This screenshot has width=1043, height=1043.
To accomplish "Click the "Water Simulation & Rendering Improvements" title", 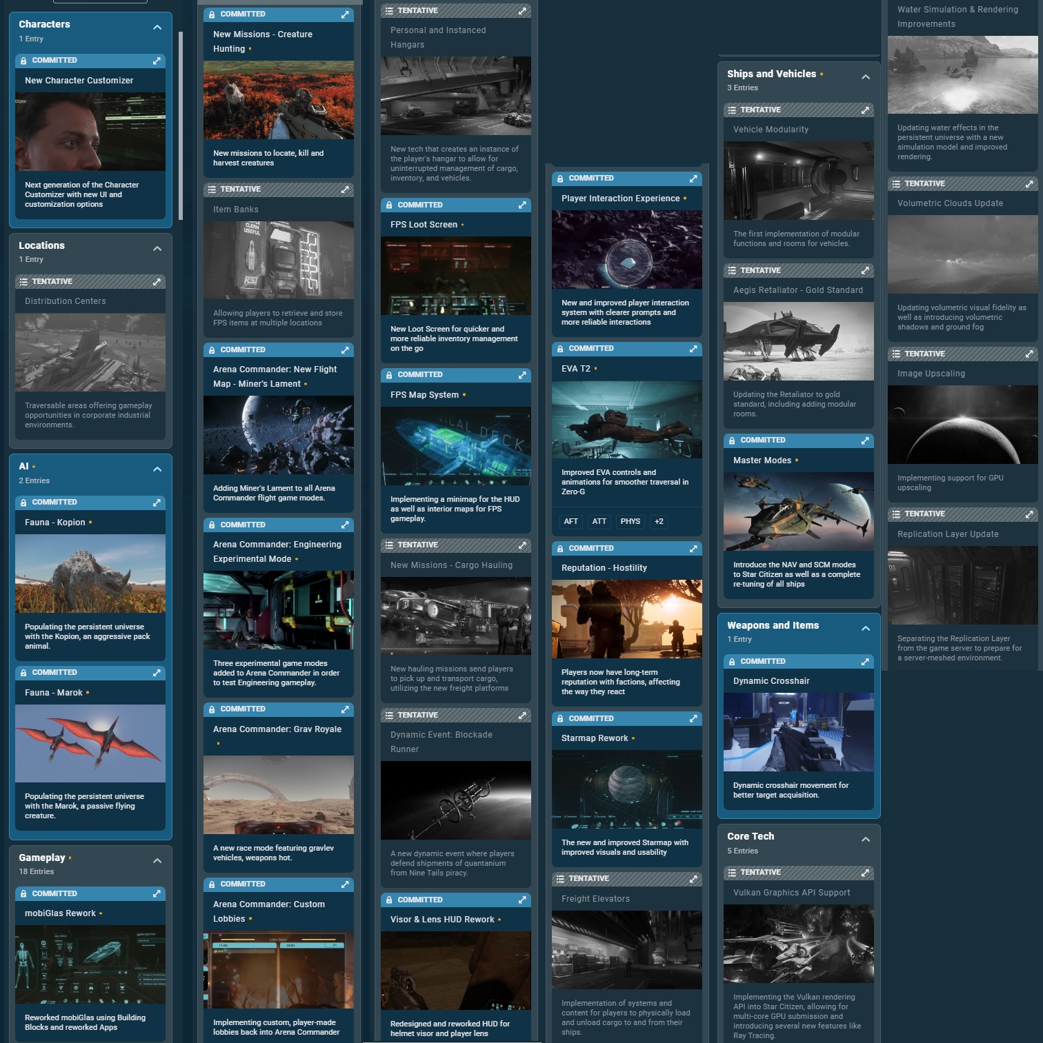I will 957,17.
